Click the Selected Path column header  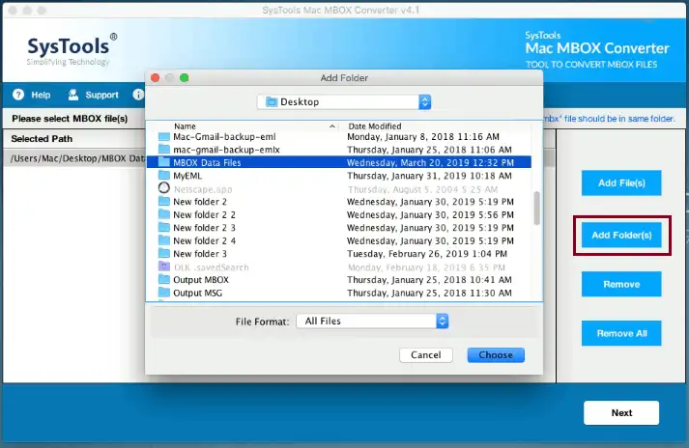click(42, 139)
